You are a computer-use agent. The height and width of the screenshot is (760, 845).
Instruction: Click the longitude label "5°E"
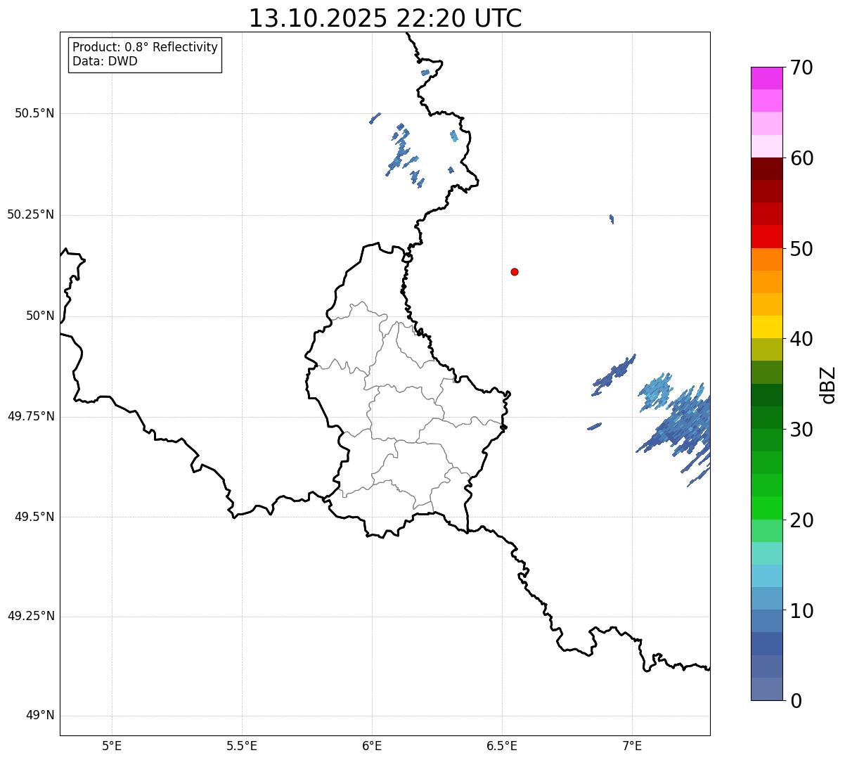(x=112, y=745)
